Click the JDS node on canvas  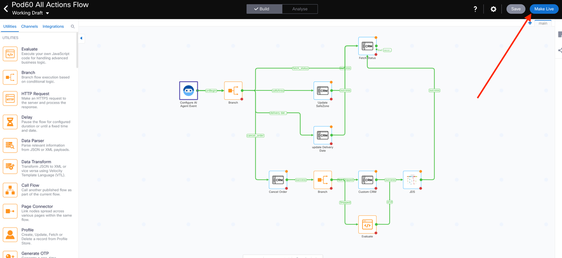[412, 180]
